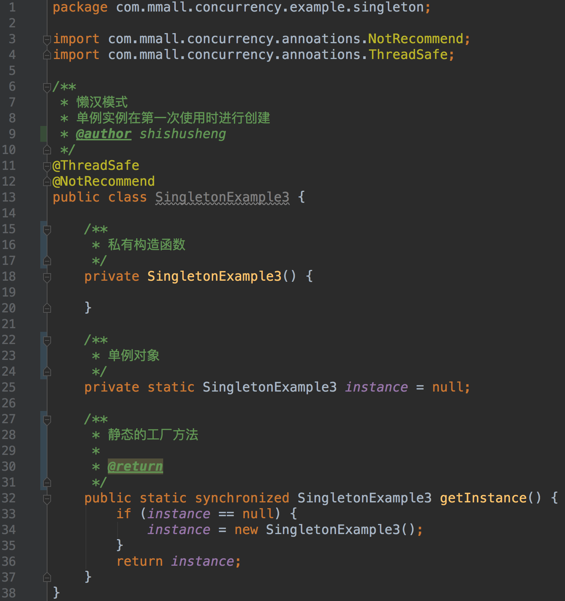The image size is (565, 601).
Task: Click the @NotRecommend annotation on the class
Action: (104, 181)
